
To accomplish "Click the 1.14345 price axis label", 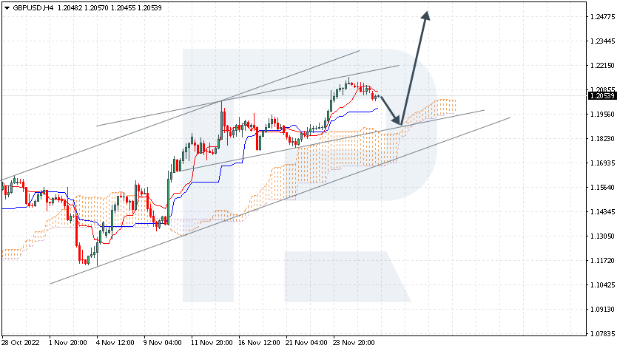I will [602, 212].
